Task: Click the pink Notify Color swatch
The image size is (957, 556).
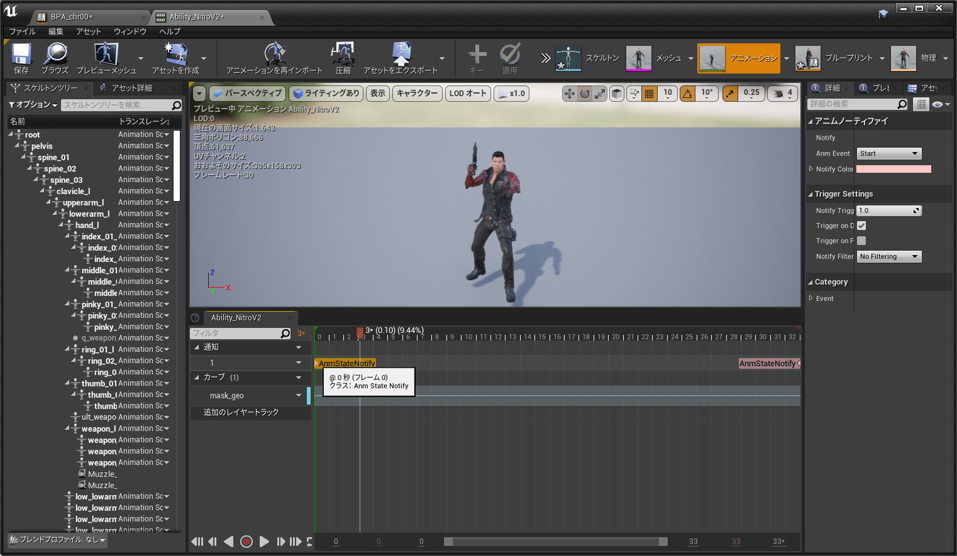Action: 893,169
